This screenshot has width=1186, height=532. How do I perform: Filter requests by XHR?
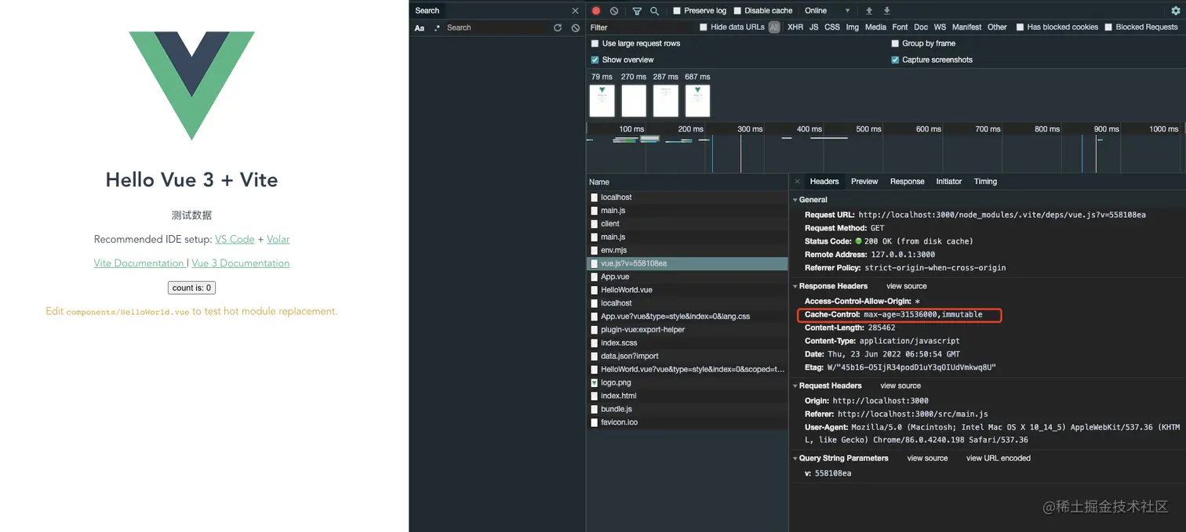[x=795, y=27]
